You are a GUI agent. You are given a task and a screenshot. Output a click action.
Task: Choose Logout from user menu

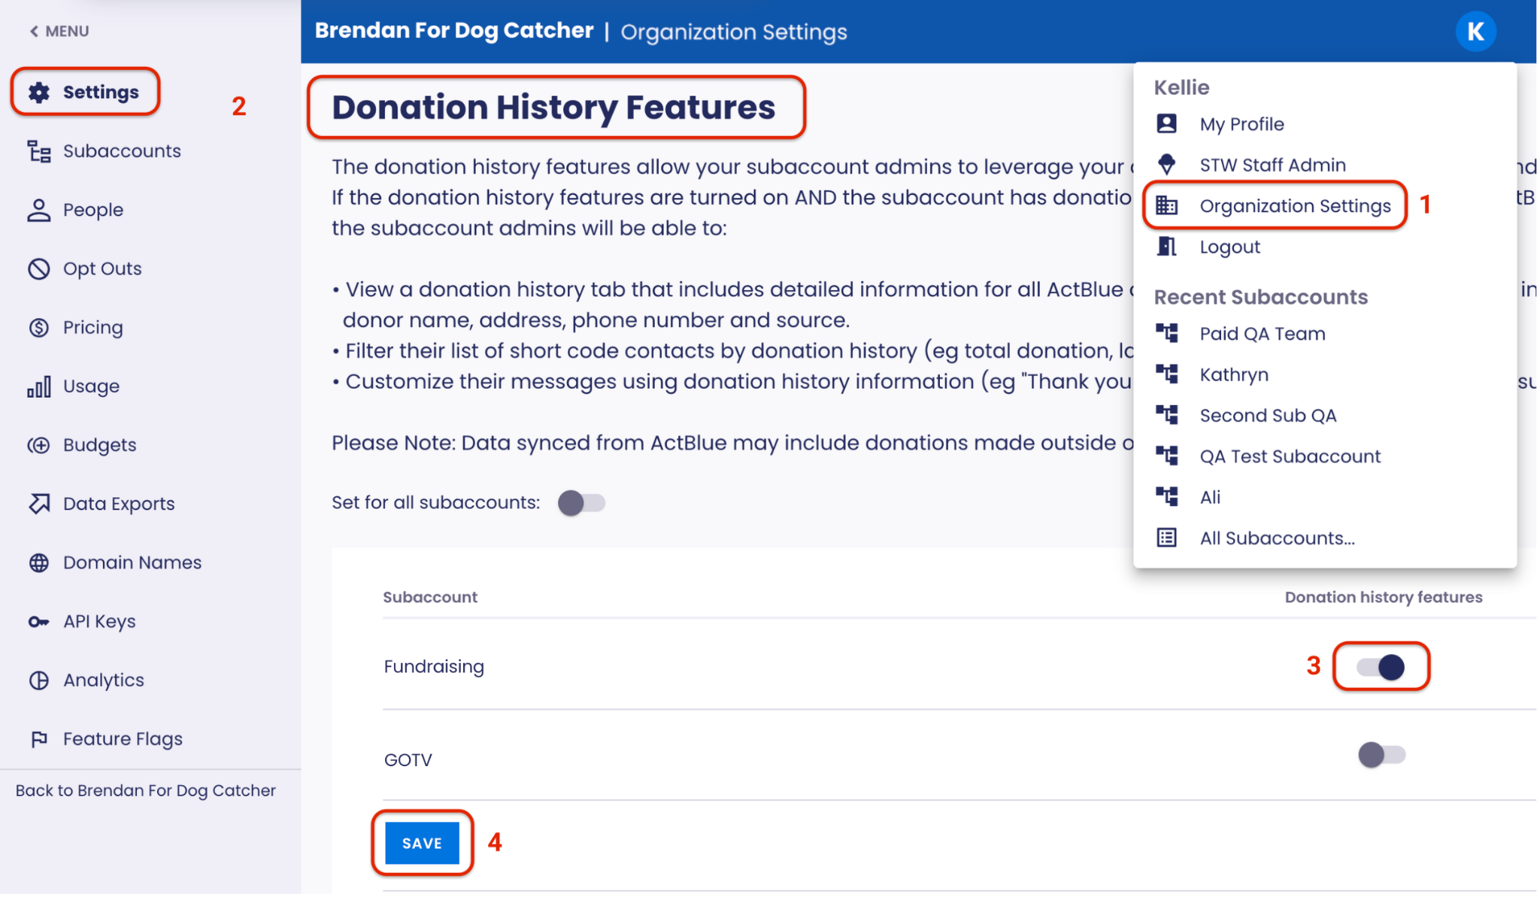pos(1229,247)
